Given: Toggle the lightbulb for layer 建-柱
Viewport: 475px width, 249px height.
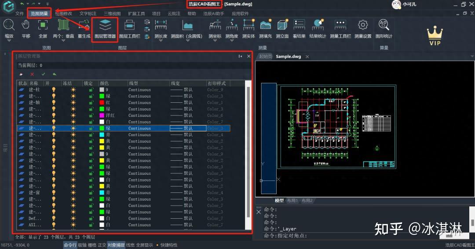Looking at the screenshot, I should coord(54,90).
